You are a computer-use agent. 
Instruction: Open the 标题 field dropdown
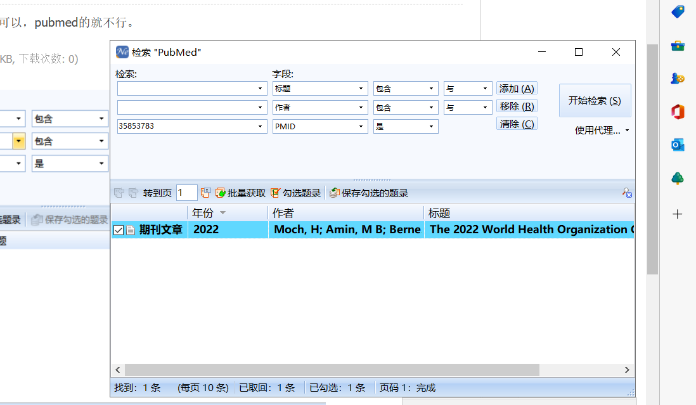point(361,89)
